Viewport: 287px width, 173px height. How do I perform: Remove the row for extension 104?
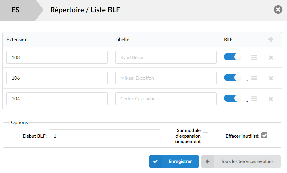(x=271, y=99)
